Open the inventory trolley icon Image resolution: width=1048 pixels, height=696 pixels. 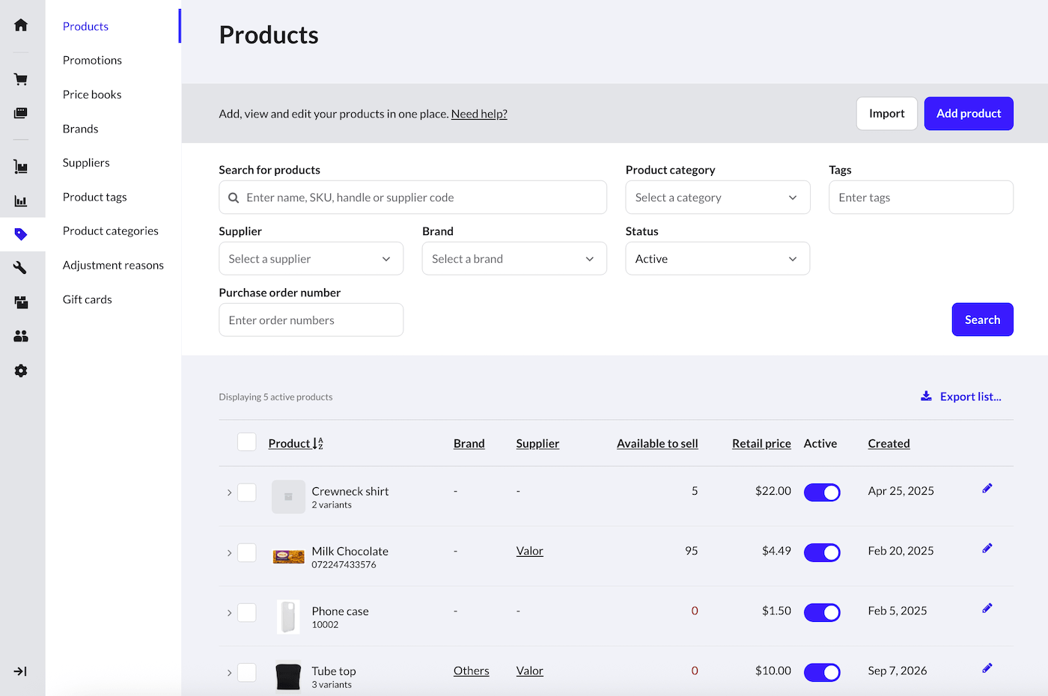pyautogui.click(x=21, y=167)
